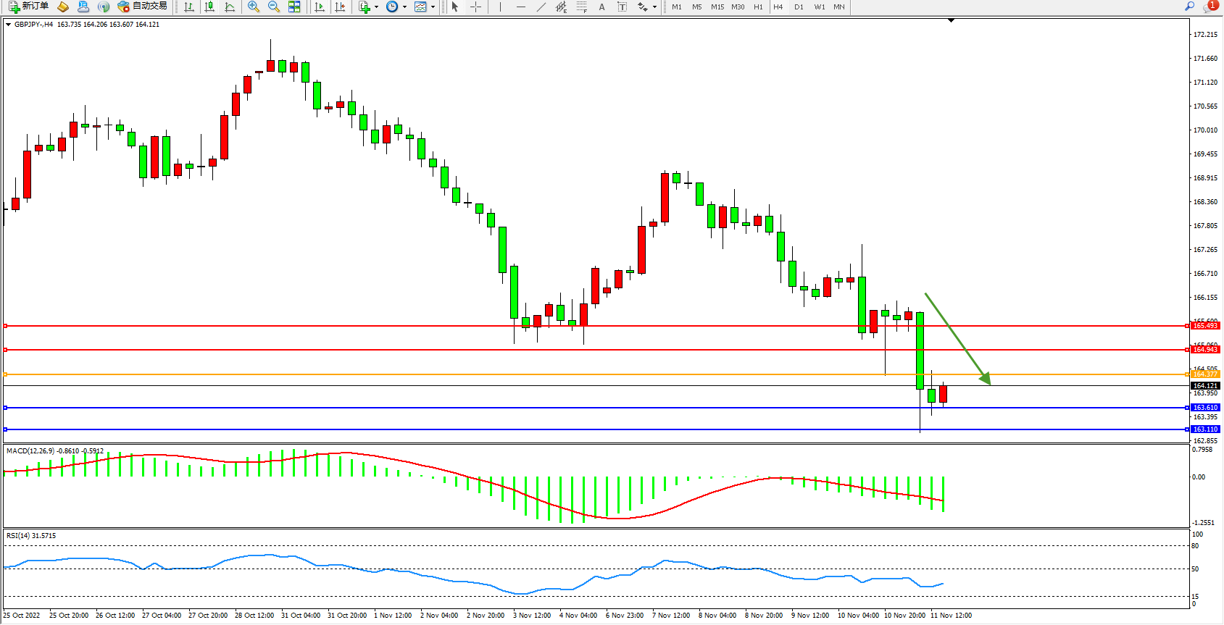Expand the periodicity clock dropdown arrow

tap(404, 7)
